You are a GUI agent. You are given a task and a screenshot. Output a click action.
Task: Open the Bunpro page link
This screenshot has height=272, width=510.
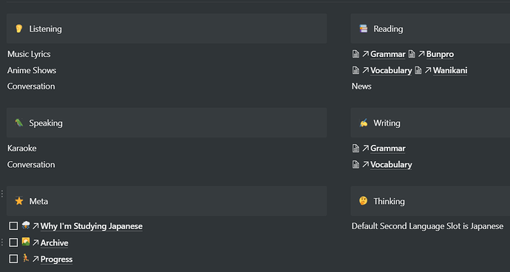pos(440,54)
